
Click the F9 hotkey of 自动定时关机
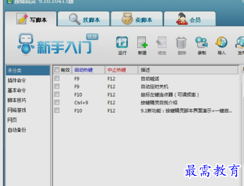(x=77, y=87)
